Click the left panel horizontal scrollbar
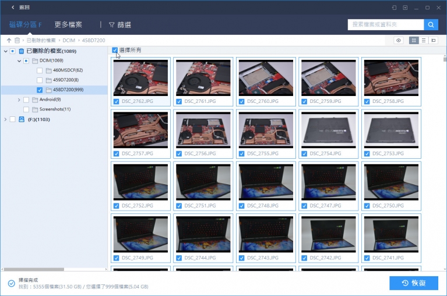 tap(34, 269)
